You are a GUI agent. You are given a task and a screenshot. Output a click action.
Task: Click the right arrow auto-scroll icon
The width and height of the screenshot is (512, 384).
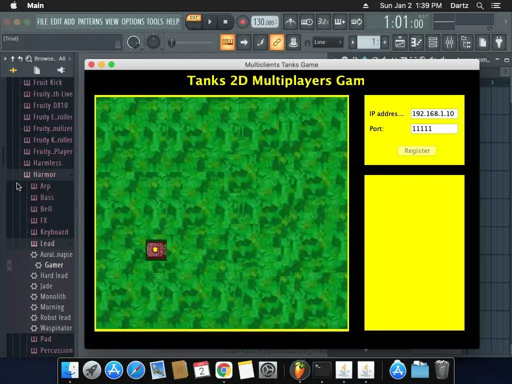tap(244, 42)
